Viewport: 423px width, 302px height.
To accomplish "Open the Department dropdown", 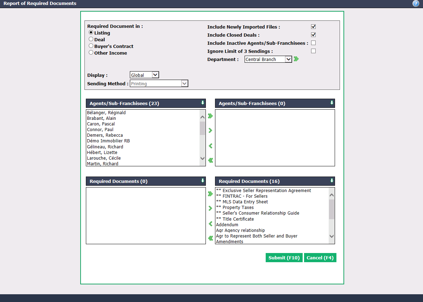I will click(x=268, y=59).
